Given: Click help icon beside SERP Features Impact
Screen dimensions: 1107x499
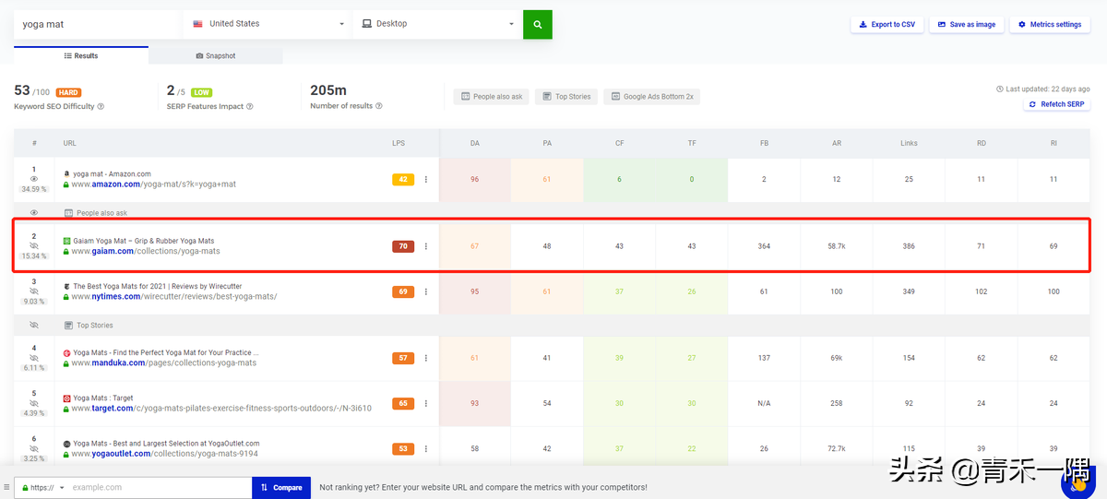Looking at the screenshot, I should coord(250,106).
